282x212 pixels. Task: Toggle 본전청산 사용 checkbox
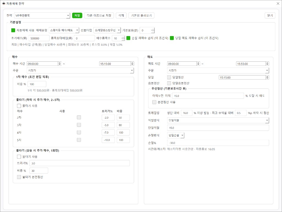(154, 102)
